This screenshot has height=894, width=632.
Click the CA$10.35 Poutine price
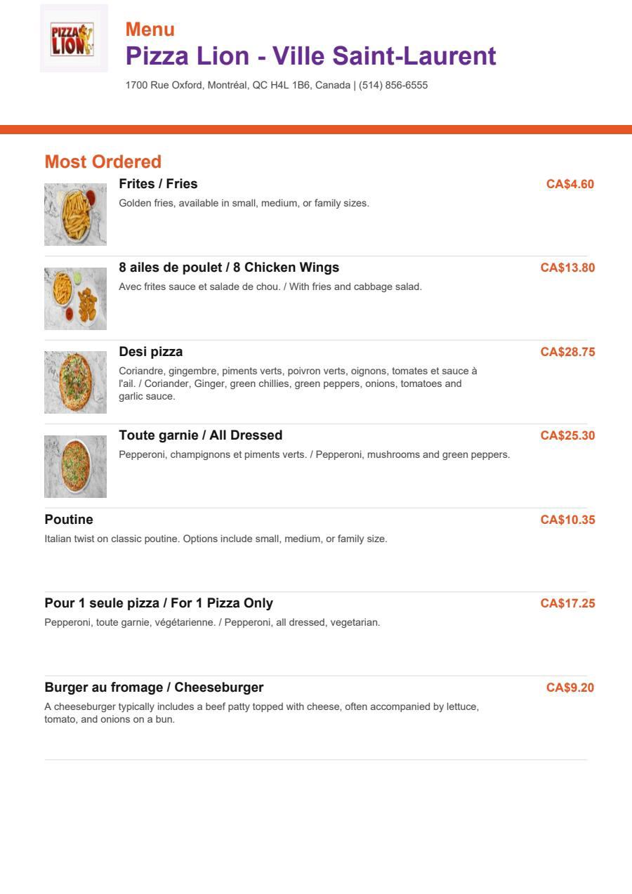point(567,520)
